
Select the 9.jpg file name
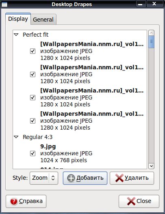pyautogui.click(x=48, y=147)
